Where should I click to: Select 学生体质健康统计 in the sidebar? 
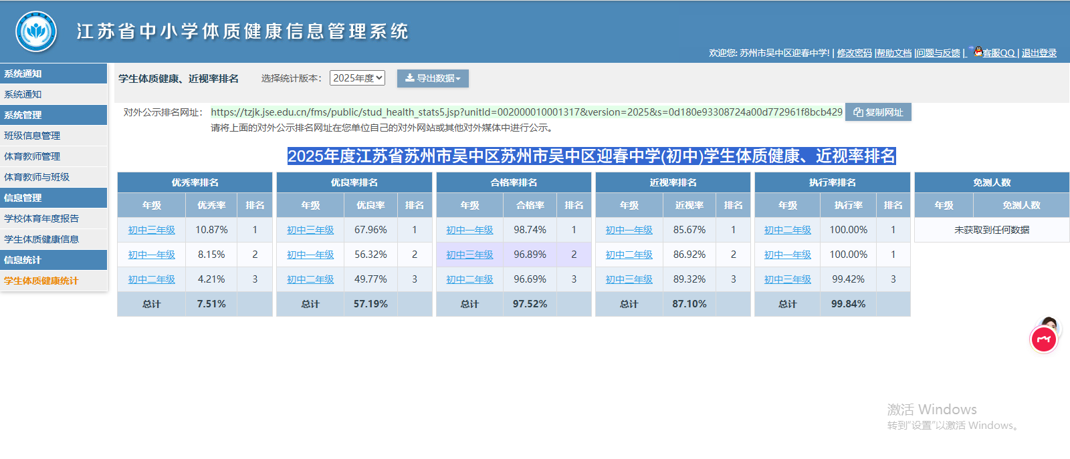[x=53, y=281]
